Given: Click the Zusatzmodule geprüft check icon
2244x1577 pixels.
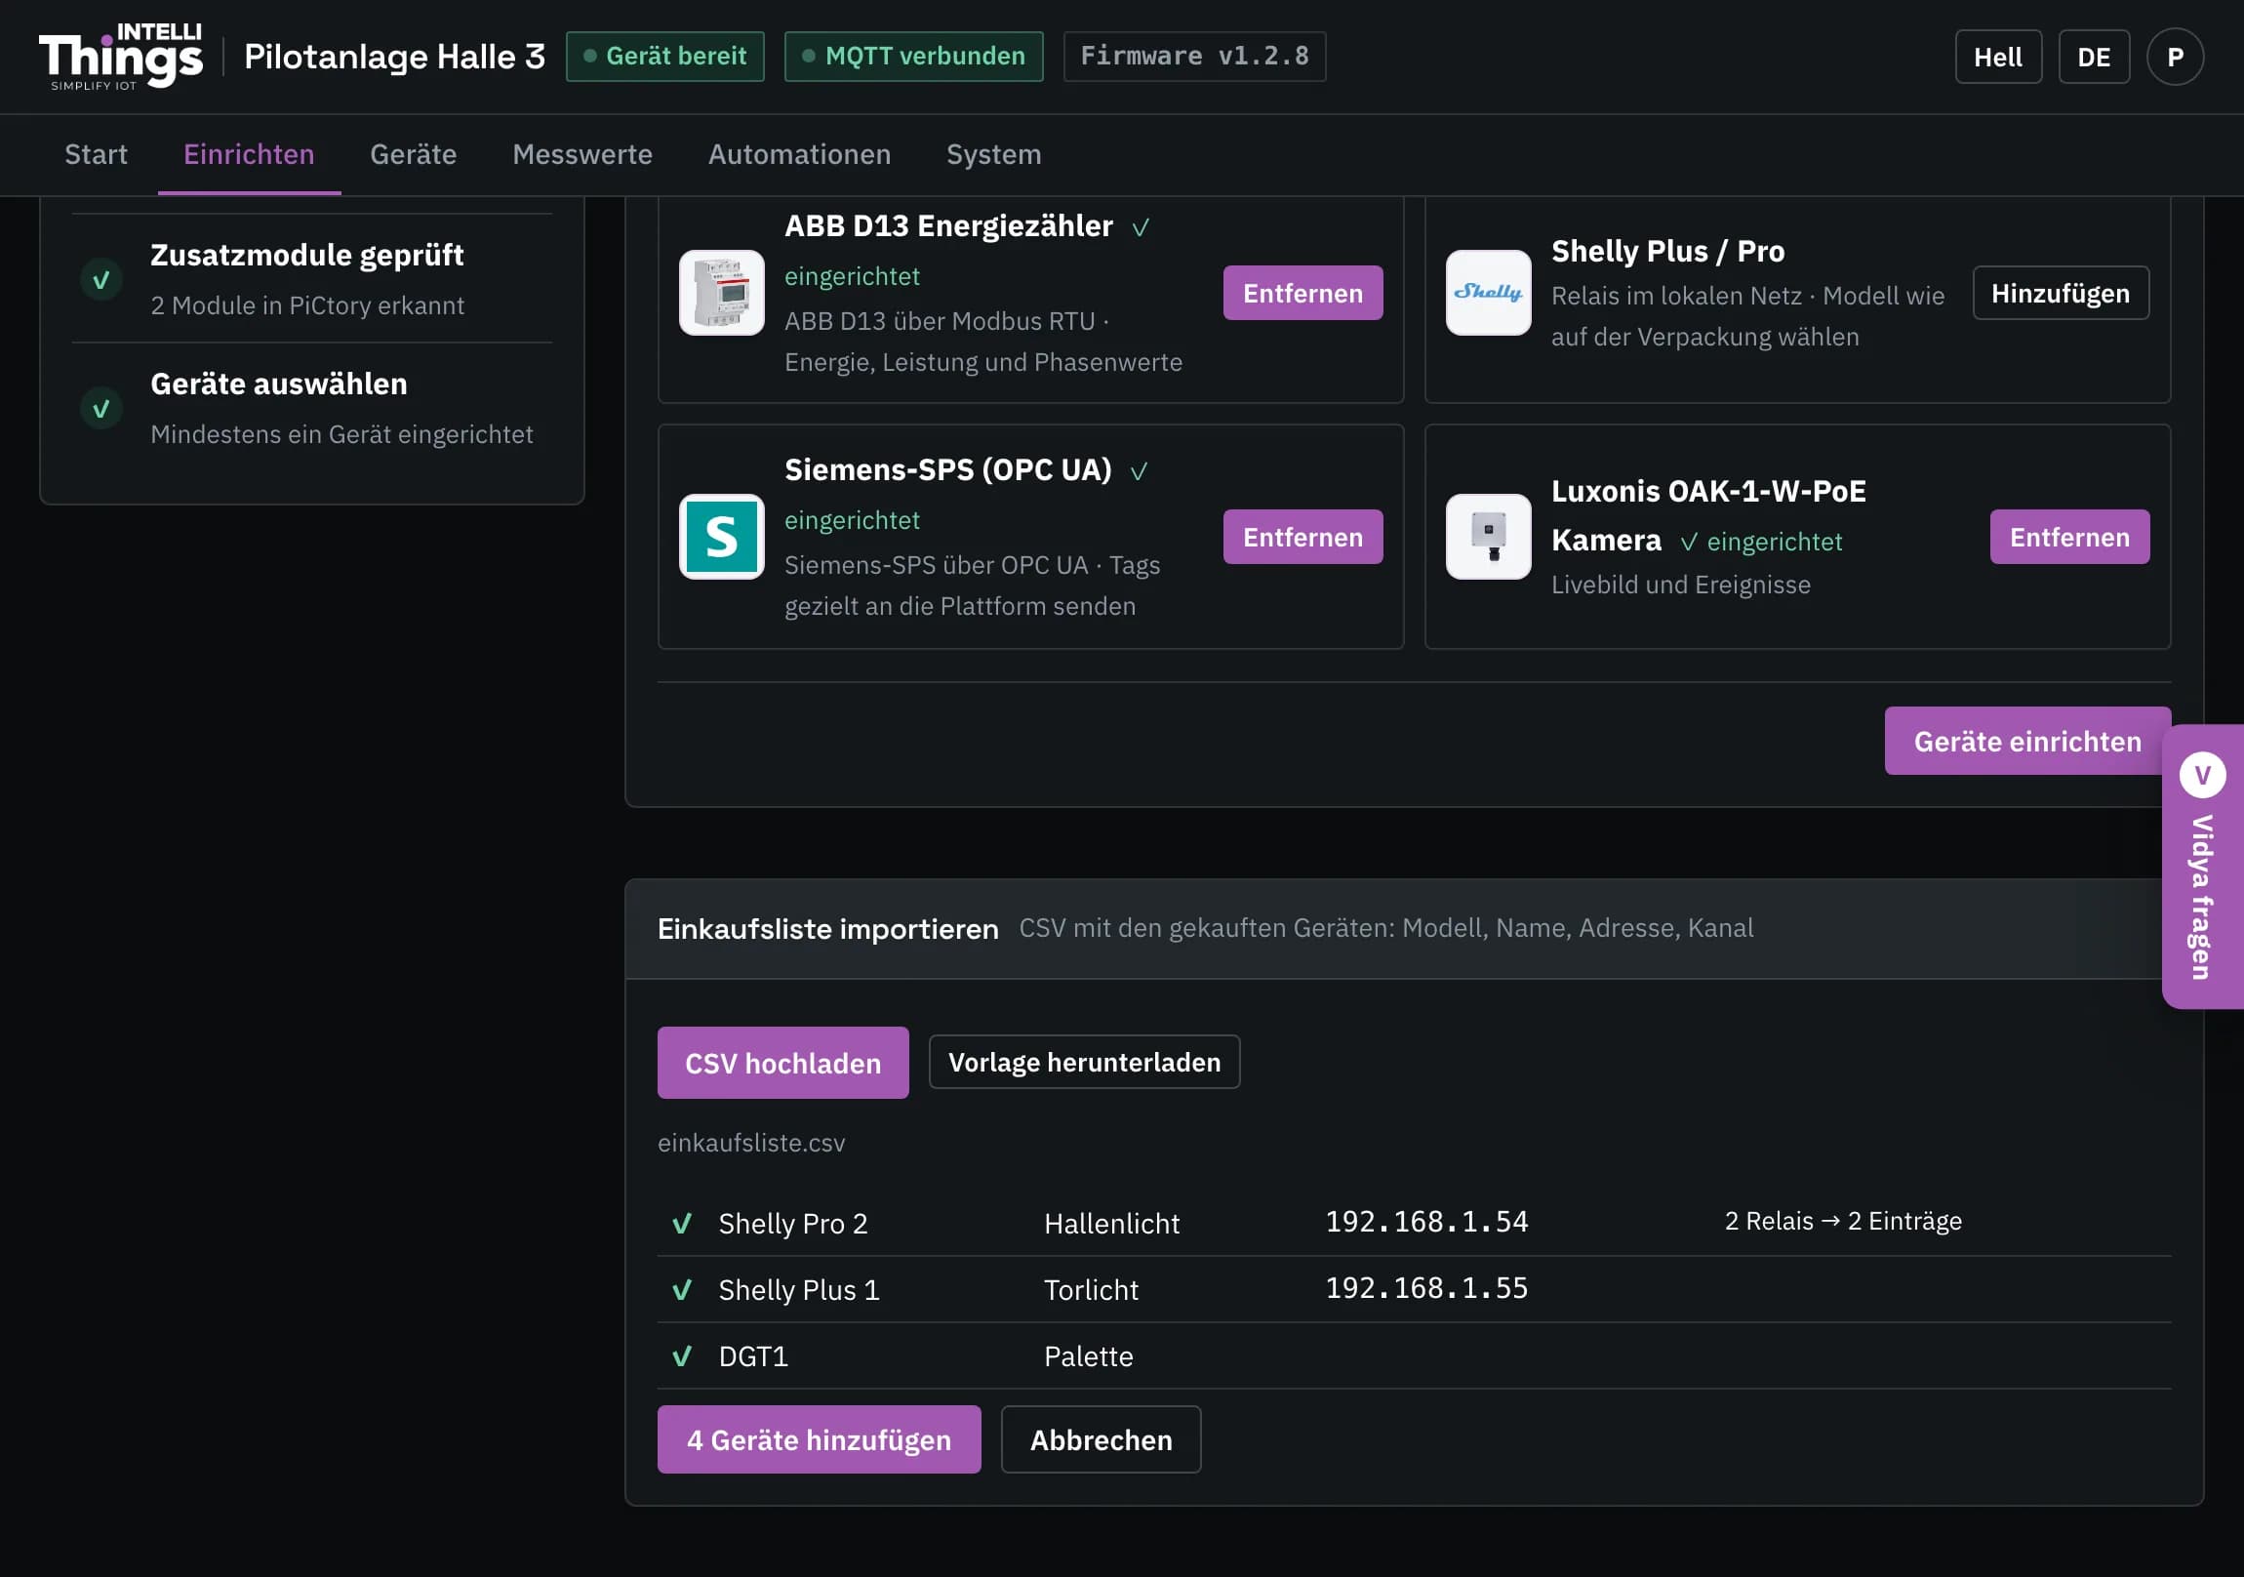Looking at the screenshot, I should (x=100, y=281).
